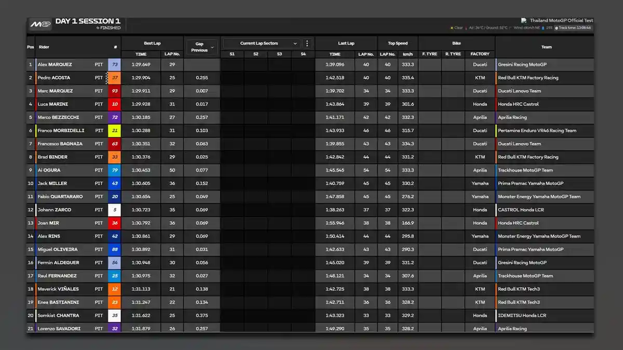Click top speed value 335.4
The image size is (623, 350).
[x=408, y=78]
